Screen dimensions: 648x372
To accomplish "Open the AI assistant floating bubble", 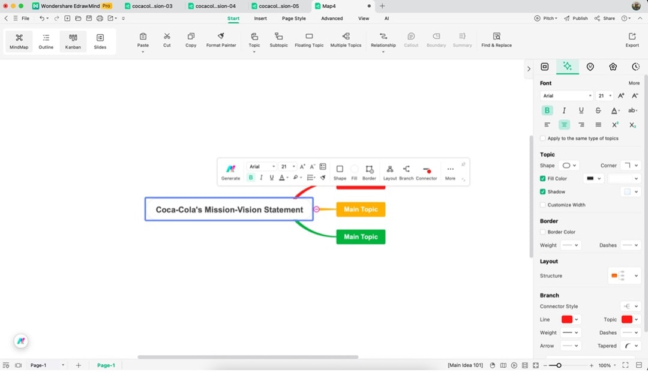I will [21, 341].
